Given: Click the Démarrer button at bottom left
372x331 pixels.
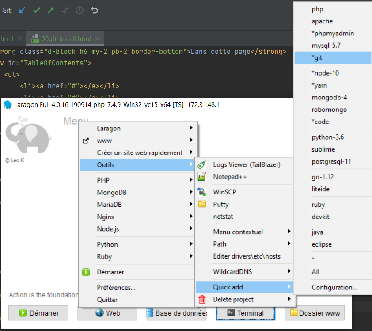Looking at the screenshot, I should [38, 313].
